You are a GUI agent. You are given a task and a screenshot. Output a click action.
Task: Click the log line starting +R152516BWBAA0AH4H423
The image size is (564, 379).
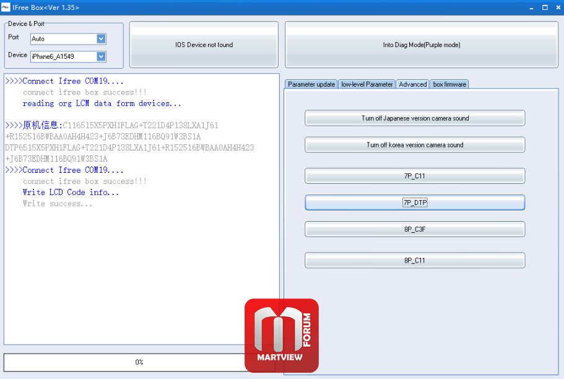click(x=103, y=137)
